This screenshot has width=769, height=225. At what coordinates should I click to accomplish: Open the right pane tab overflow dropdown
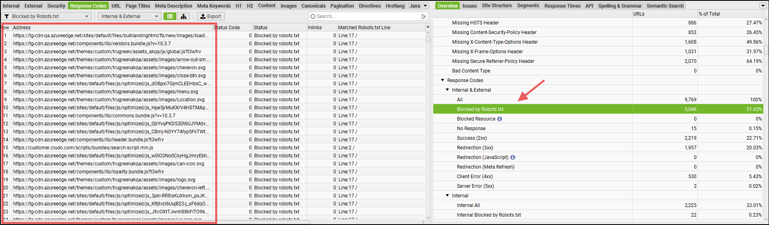pyautogui.click(x=763, y=6)
